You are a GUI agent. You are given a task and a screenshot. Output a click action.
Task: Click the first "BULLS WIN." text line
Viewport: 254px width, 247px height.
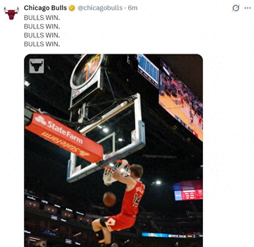point(42,18)
